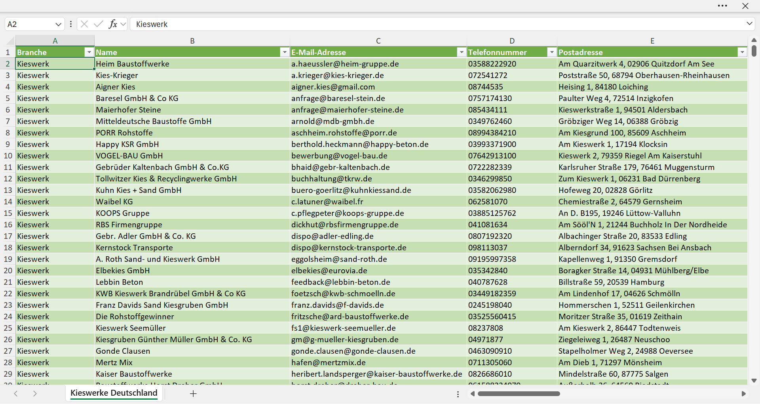Viewport: 760px width, 404px height.
Task: Select row 5 header
Action: 8,98
